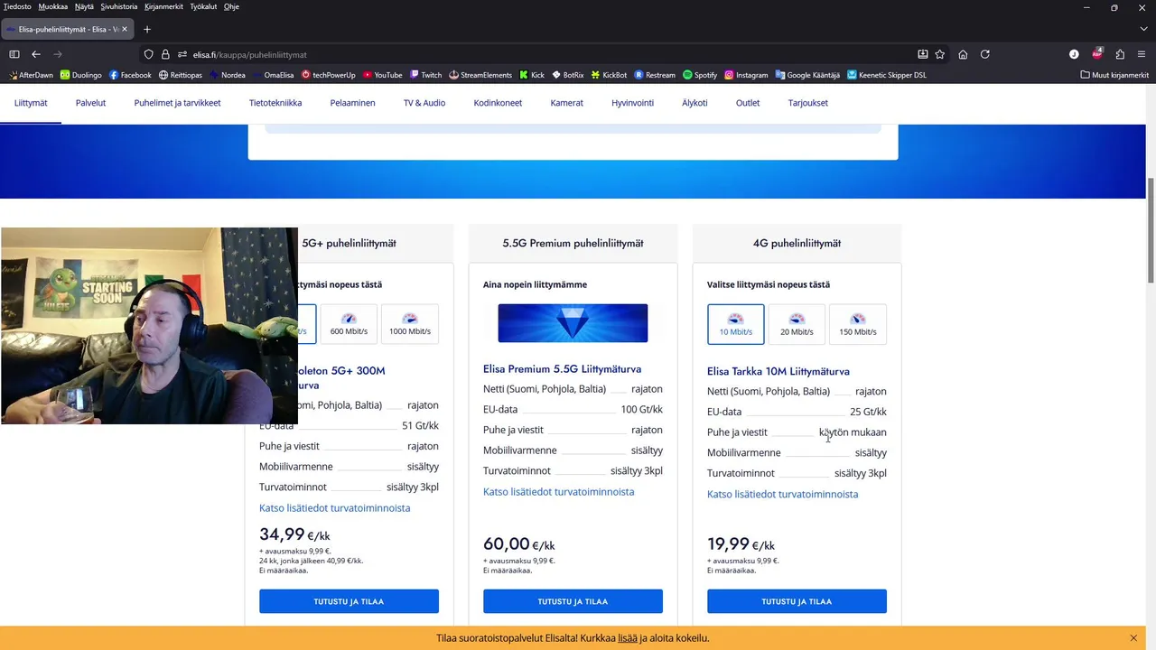Close the Elisa-puhelinliittymät tab
The image size is (1156, 650).
(x=125, y=29)
